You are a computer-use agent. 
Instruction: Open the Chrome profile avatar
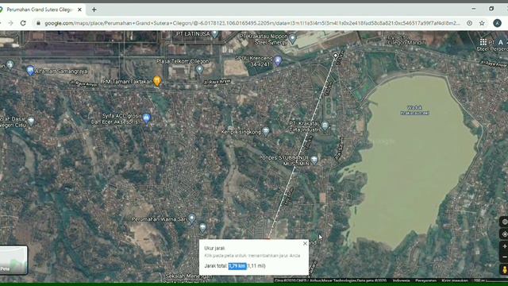pyautogui.click(x=498, y=23)
